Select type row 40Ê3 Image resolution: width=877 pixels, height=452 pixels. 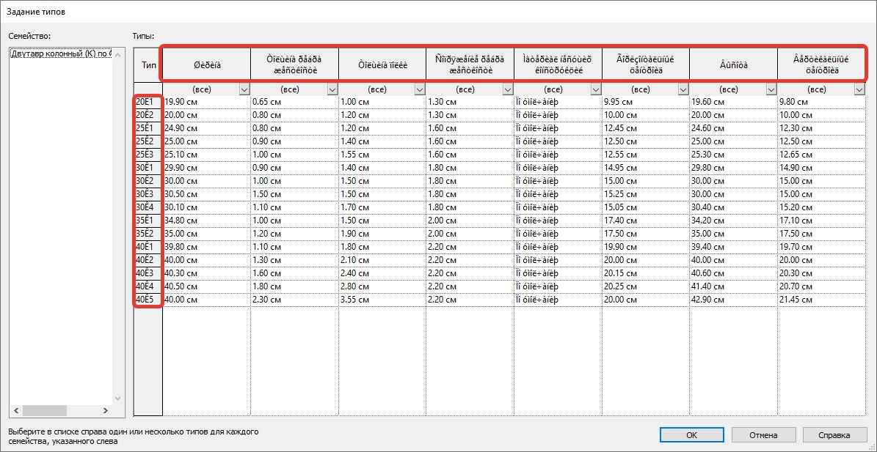(x=148, y=273)
